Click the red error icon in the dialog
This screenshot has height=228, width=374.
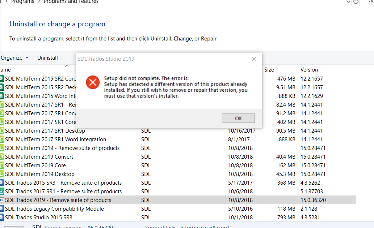coord(93,82)
